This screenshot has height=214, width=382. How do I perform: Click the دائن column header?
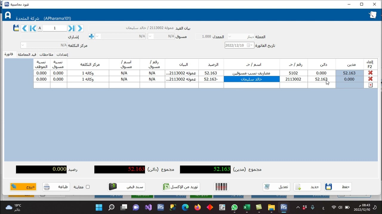(321, 64)
